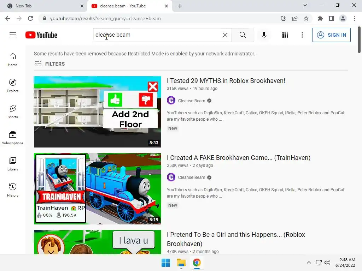Click Cleanse Beam channel name under TrainHaven video
362x271 pixels.
(x=191, y=177)
